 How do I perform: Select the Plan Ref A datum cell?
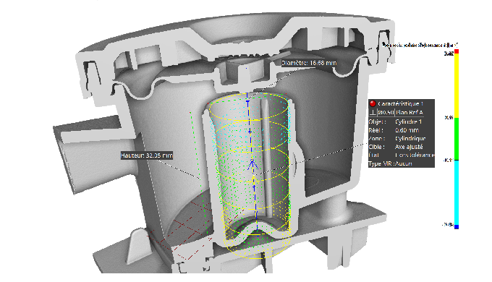[x=410, y=112]
